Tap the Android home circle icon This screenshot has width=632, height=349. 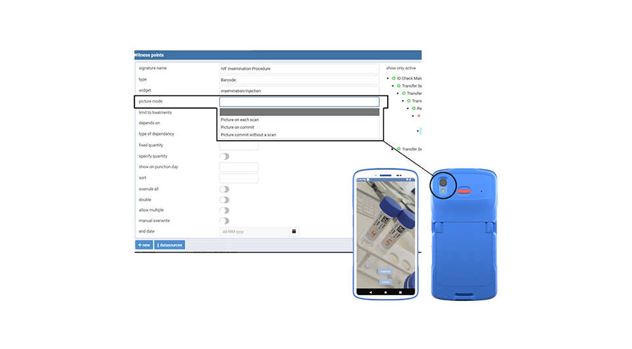coord(386,291)
